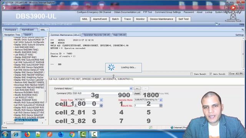Open the Help link at top right

coord(242,24)
